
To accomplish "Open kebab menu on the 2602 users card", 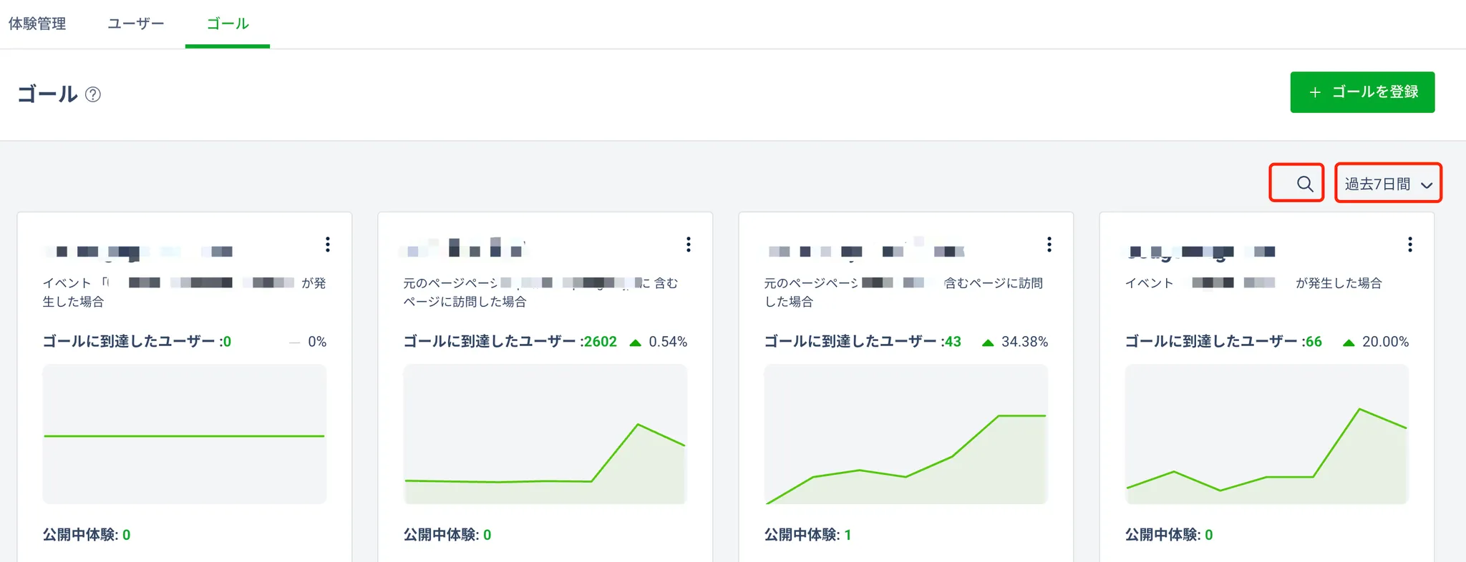I will click(689, 245).
